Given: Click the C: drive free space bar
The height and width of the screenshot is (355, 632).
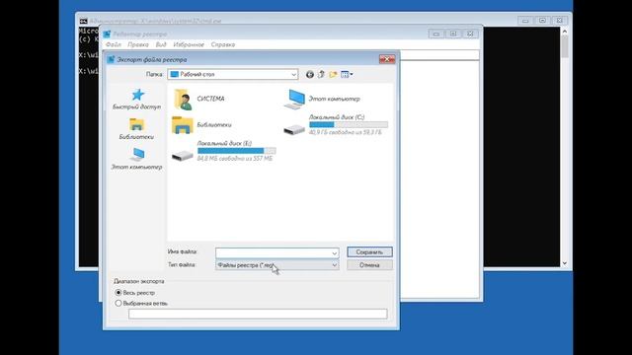Looking at the screenshot, I should (349, 125).
